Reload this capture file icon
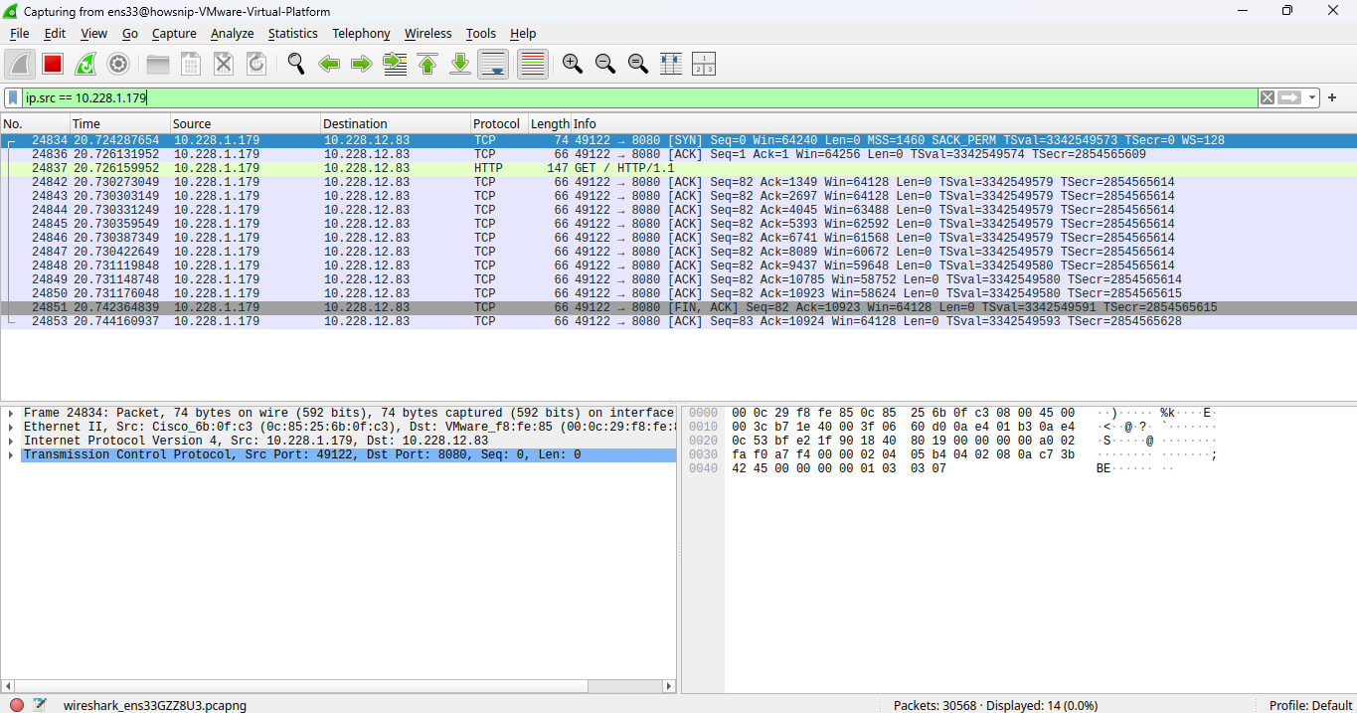Screen dimensions: 1357x713 point(256,64)
